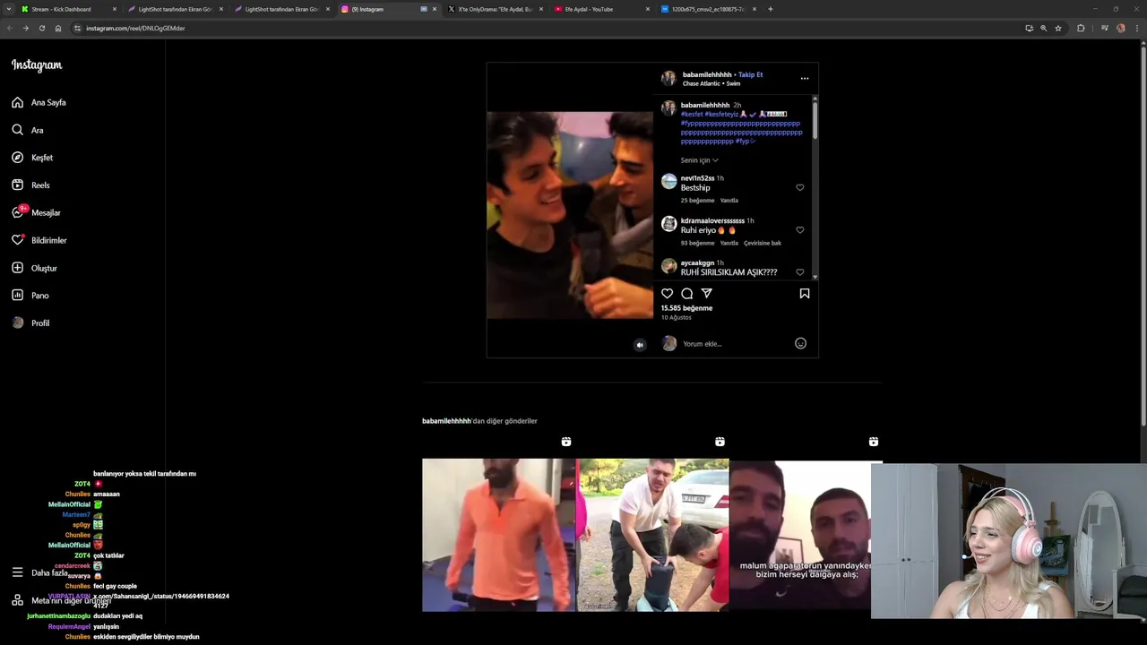The image size is (1147, 645).
Task: Open nevi1n52ss commenter avatar
Action: (668, 182)
